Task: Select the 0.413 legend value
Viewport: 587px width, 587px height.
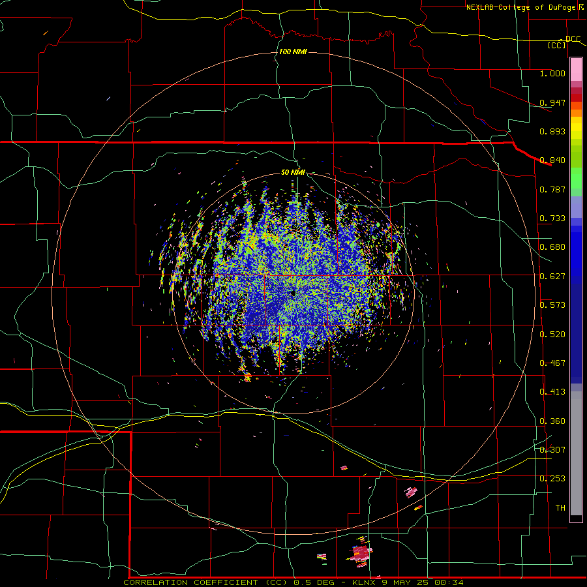Action: [x=552, y=392]
